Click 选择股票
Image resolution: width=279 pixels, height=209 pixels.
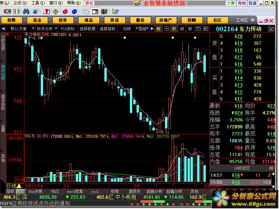(x=87, y=29)
